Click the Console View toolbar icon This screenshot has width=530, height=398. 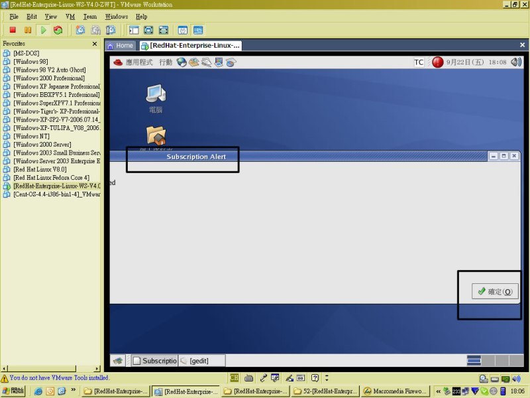point(198,30)
